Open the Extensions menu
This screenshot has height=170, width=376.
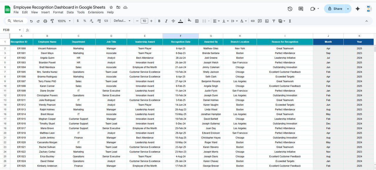96,12
